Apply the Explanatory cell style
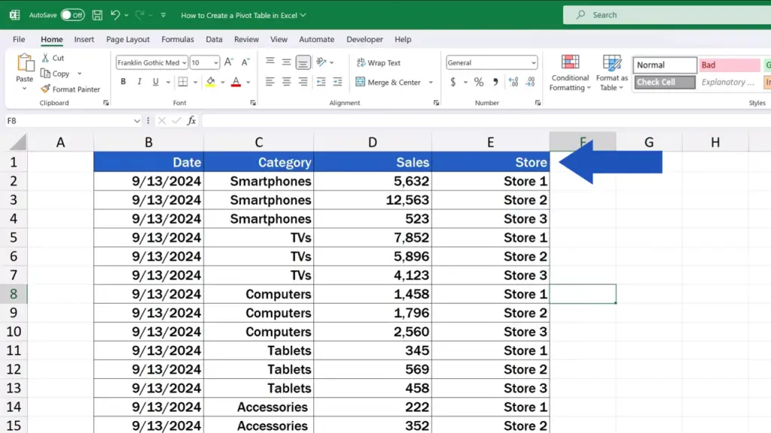 coord(730,82)
